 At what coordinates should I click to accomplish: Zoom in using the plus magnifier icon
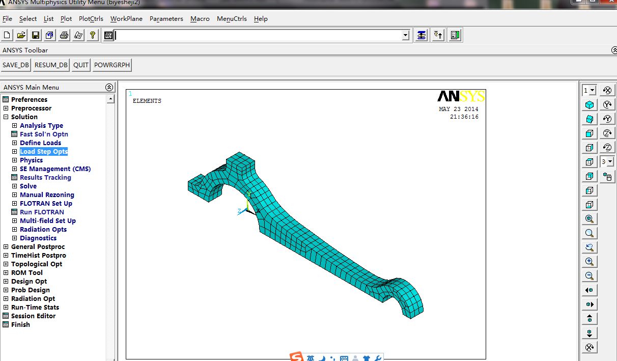click(590, 262)
